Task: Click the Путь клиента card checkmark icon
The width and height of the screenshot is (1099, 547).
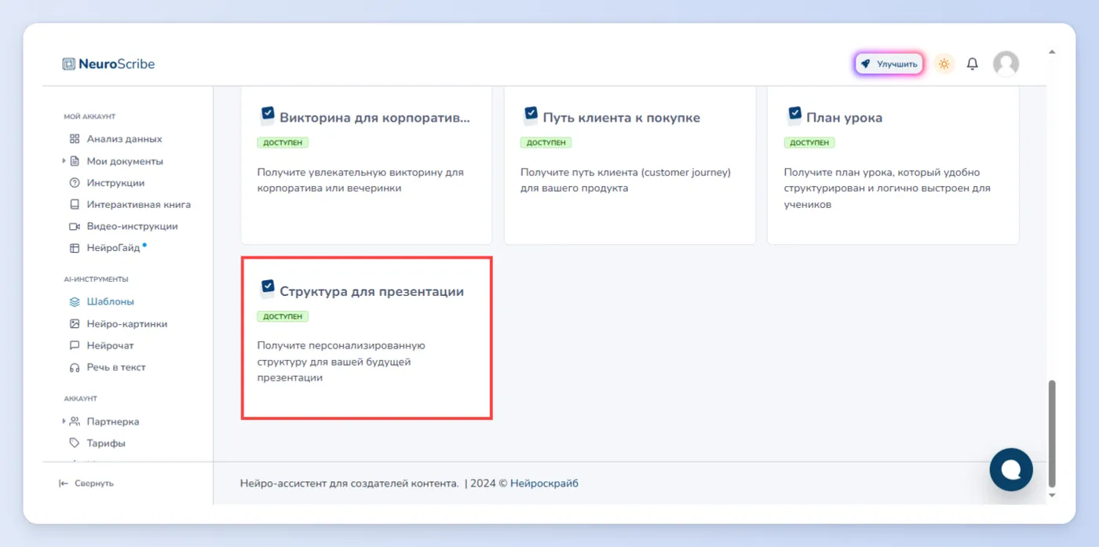Action: tap(531, 115)
